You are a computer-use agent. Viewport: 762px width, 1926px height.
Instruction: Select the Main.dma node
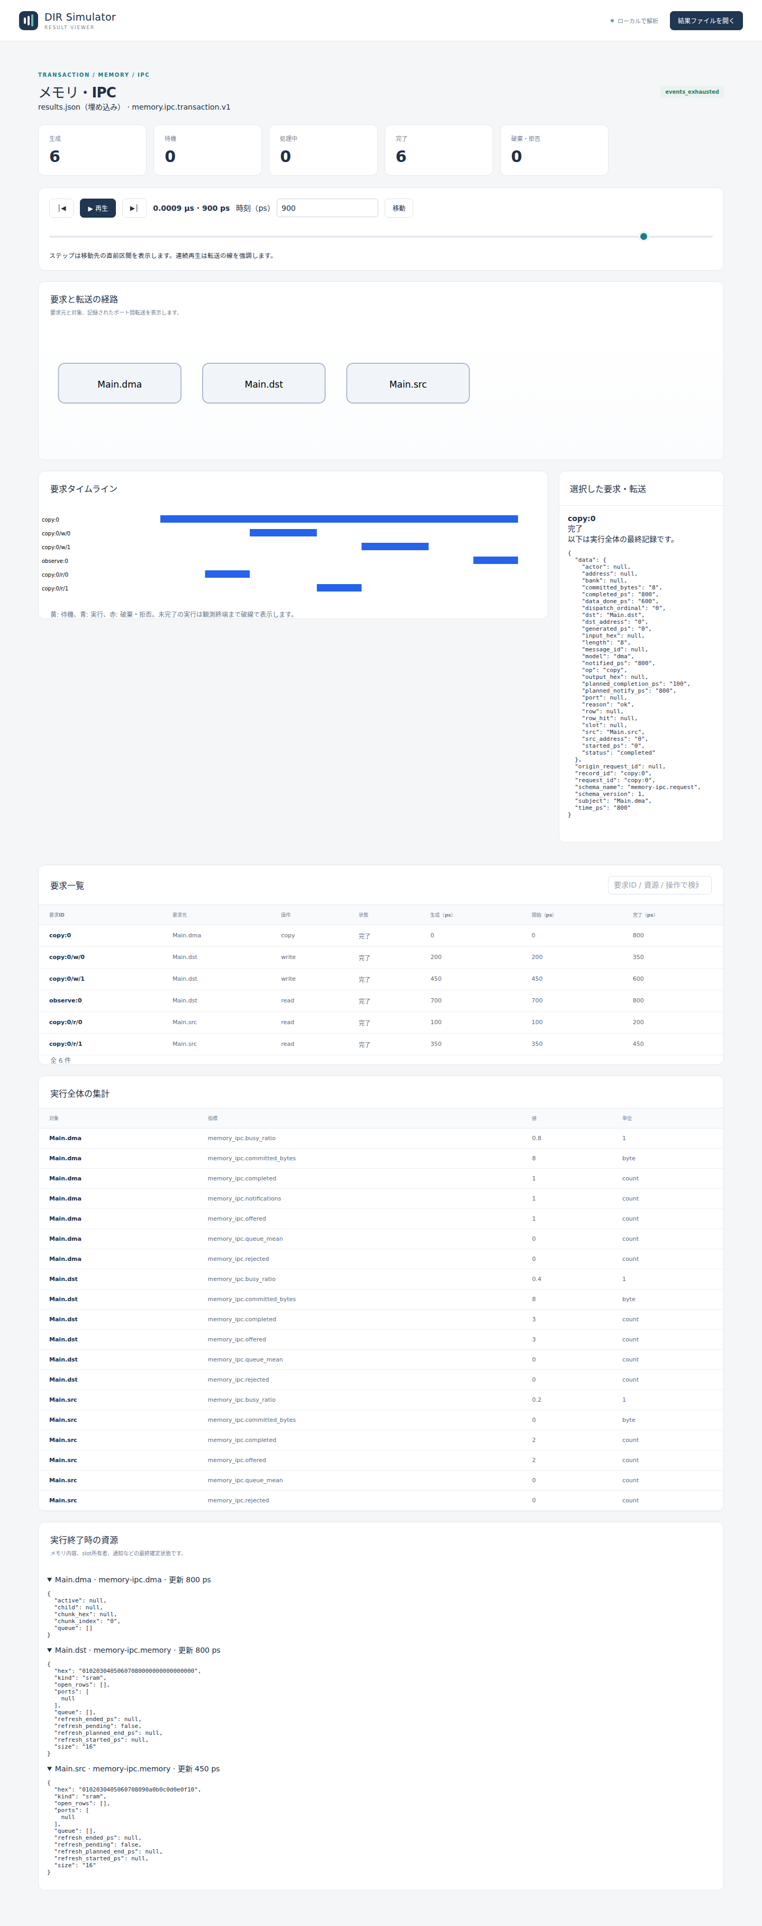(x=120, y=383)
